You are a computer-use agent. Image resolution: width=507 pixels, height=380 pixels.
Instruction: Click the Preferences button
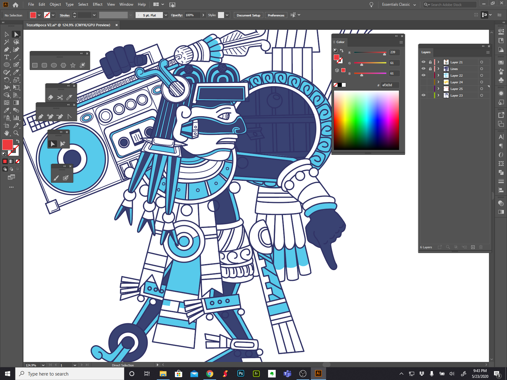click(276, 15)
